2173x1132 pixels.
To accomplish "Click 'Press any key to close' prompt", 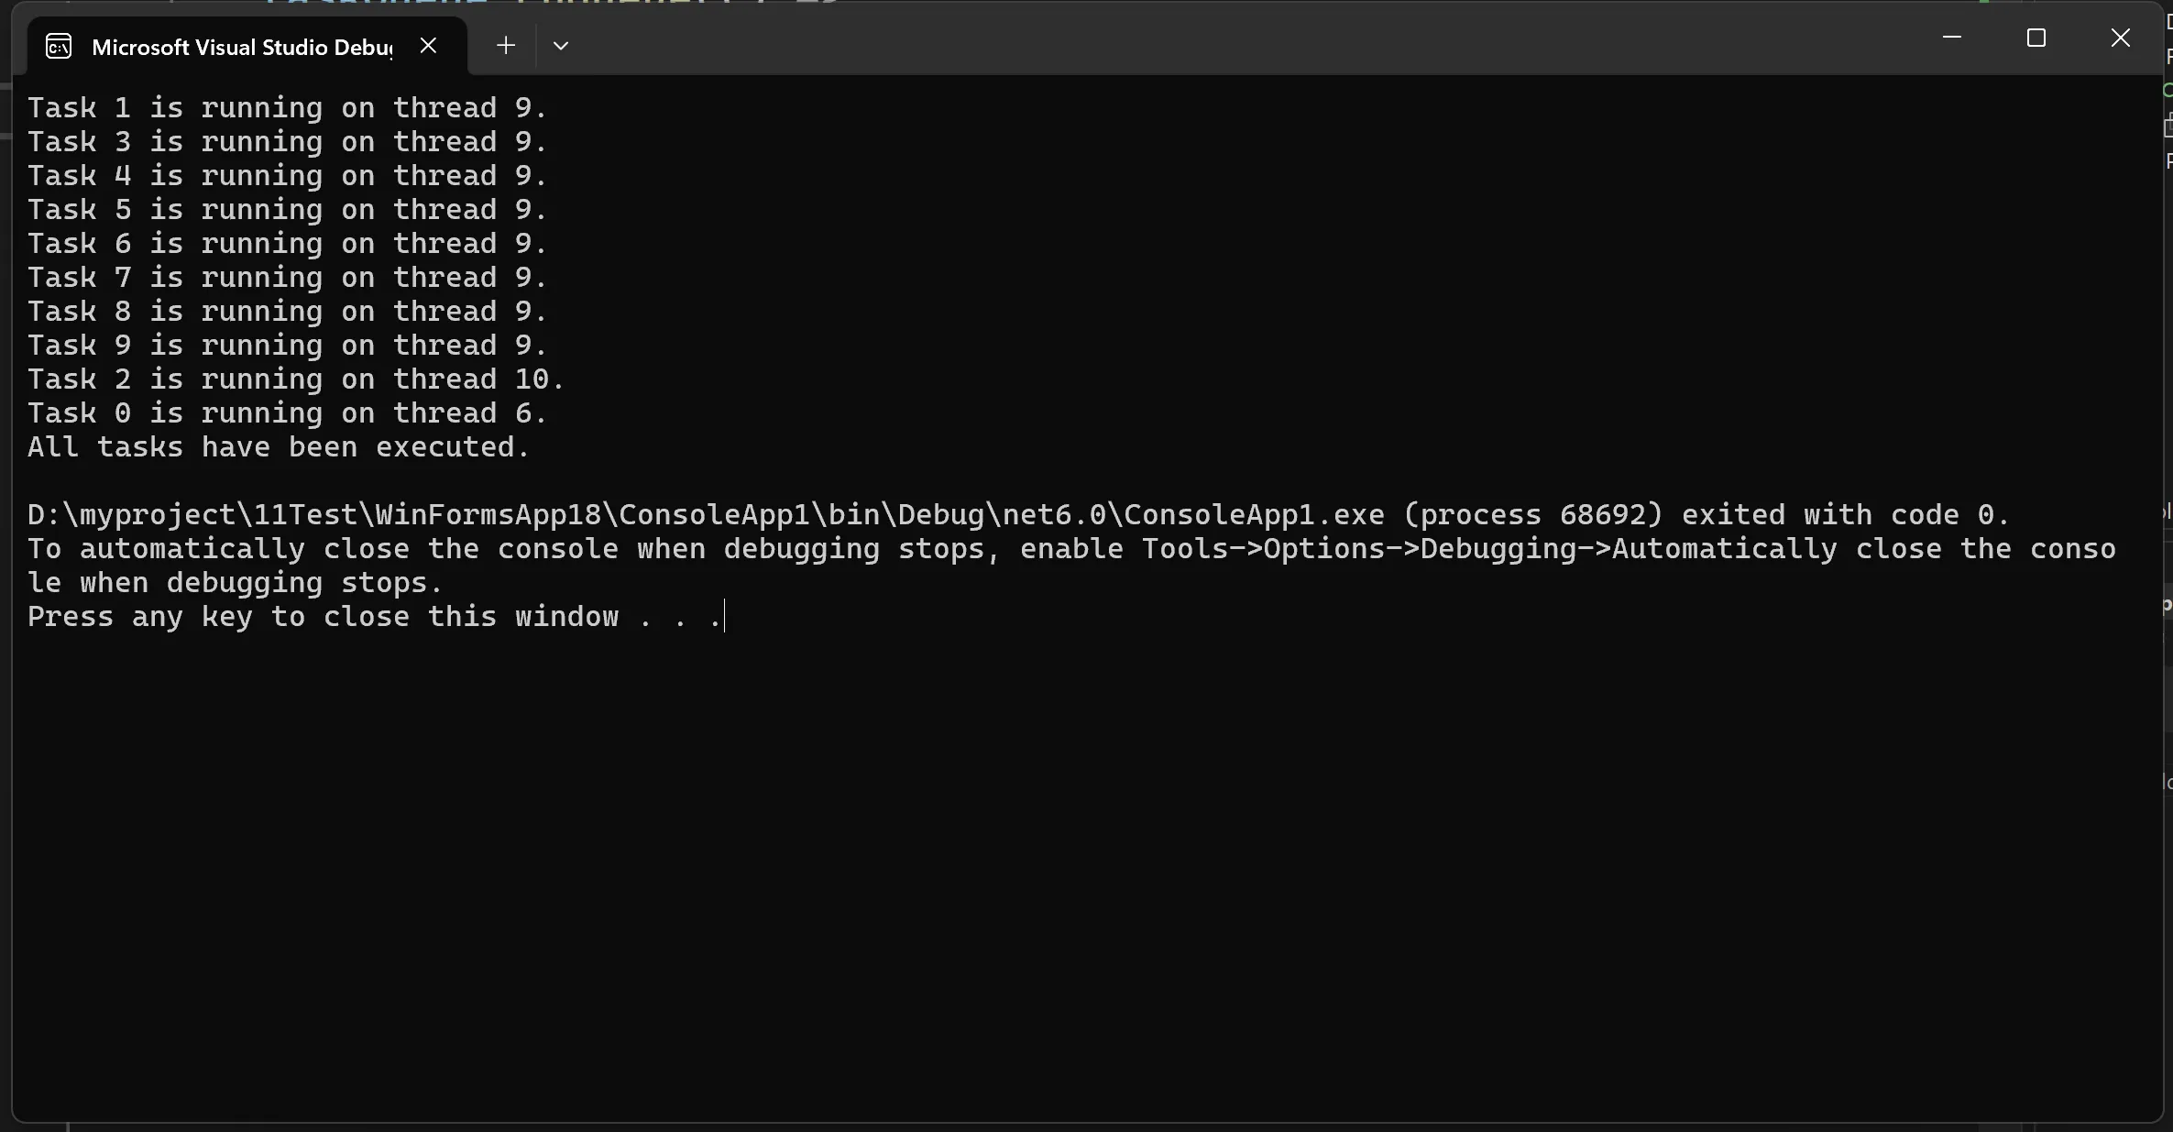I will click(376, 616).
